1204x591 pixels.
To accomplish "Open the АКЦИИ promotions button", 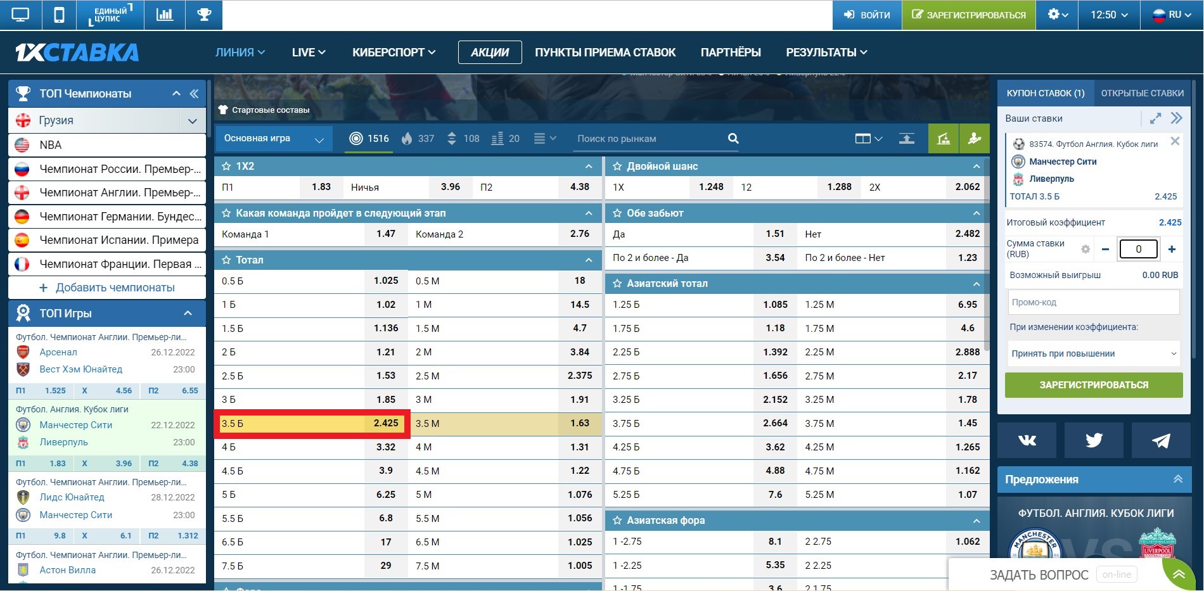I will click(490, 53).
